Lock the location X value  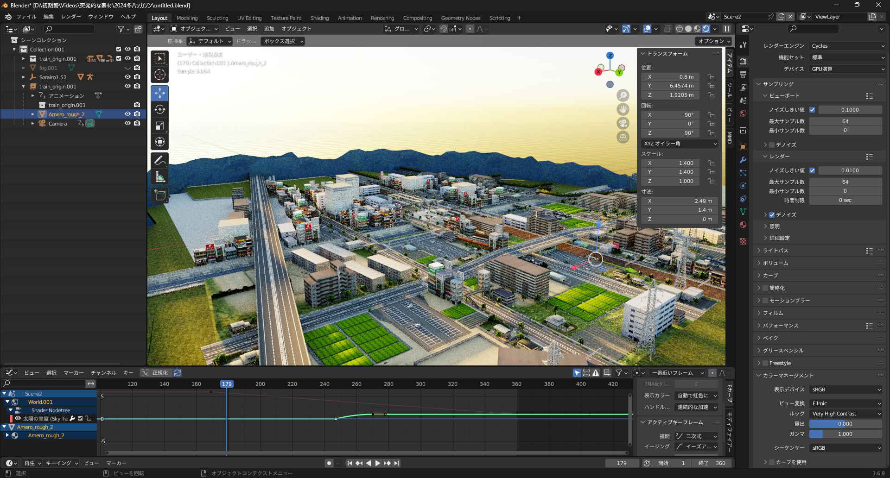711,77
